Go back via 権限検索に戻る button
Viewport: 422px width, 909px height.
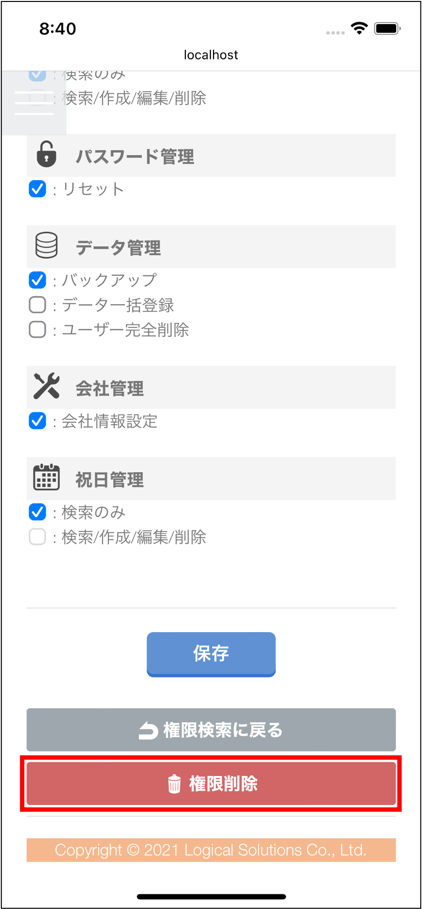pyautogui.click(x=211, y=730)
